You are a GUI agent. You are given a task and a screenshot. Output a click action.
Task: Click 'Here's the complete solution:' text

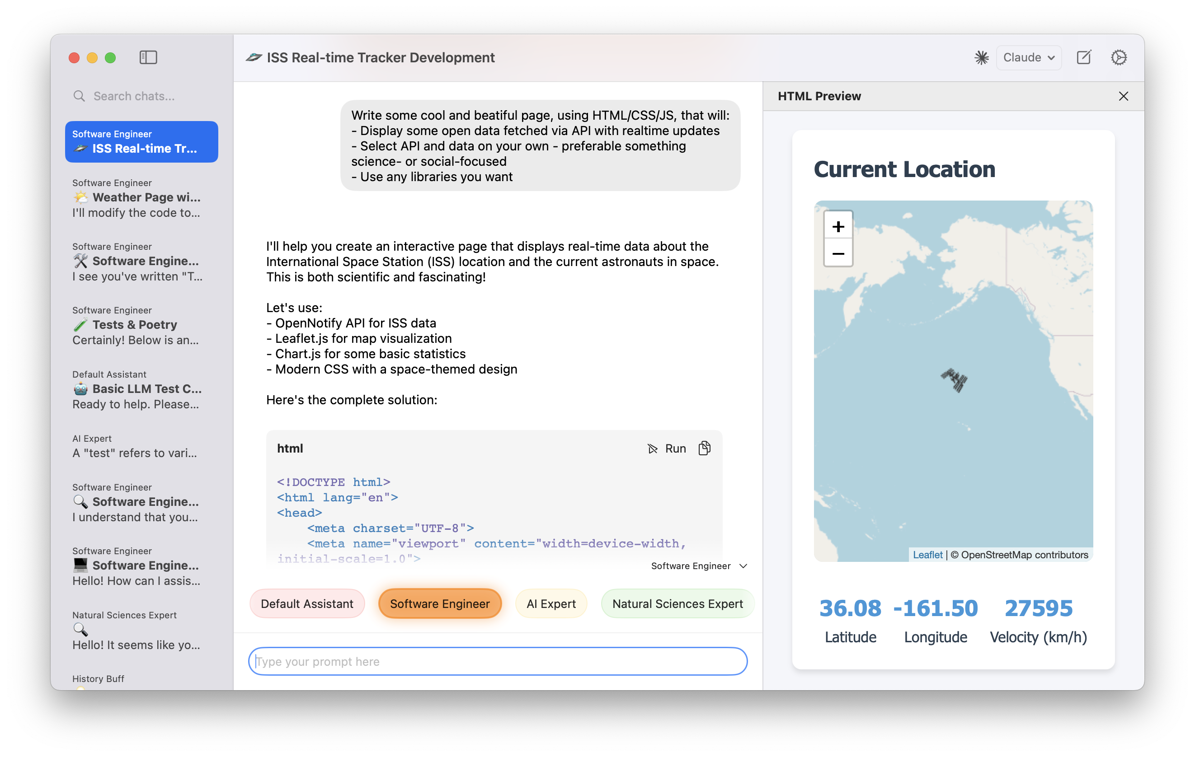click(351, 400)
